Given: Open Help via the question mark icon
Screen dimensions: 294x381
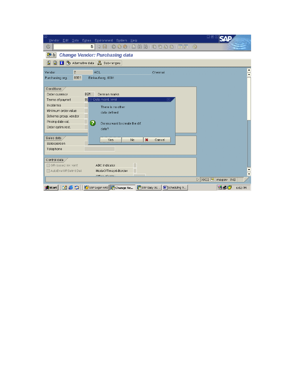Looking at the screenshot, I should [195, 47].
